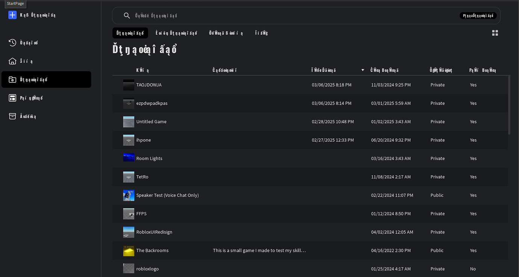
Task: Click the Speaker Test thumbnail
Action: [129, 195]
